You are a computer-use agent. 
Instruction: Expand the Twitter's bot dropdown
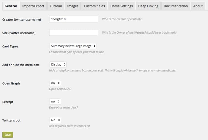point(55,120)
